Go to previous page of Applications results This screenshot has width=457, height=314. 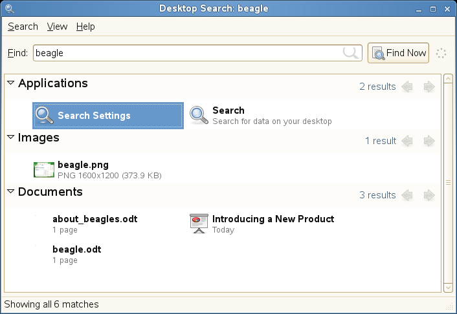click(x=407, y=87)
